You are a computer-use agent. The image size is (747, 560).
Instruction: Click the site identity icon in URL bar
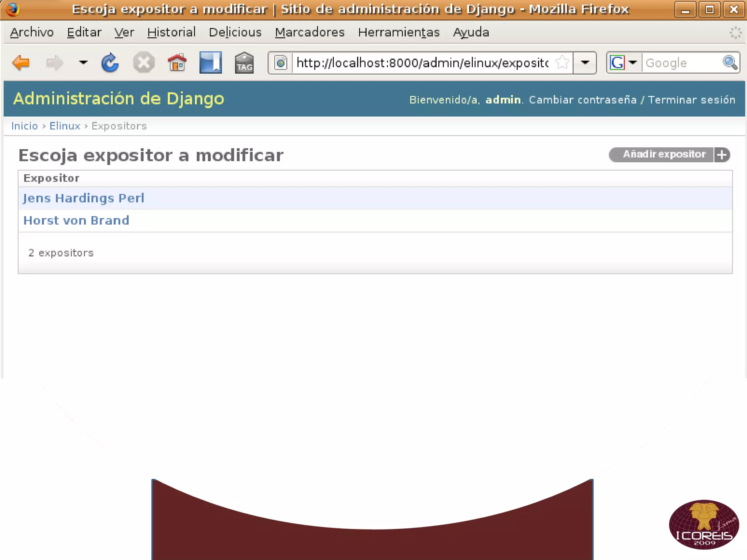[x=281, y=63]
